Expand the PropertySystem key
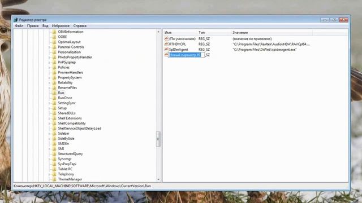362x203 pixels. [x=49, y=78]
